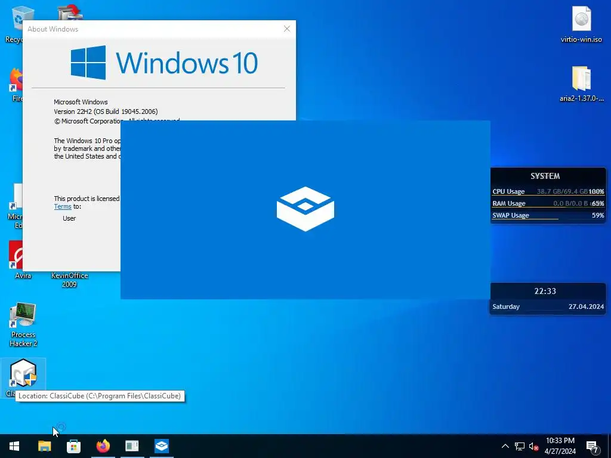
Task: Open the Terms link in About Windows
Action: tap(62, 207)
